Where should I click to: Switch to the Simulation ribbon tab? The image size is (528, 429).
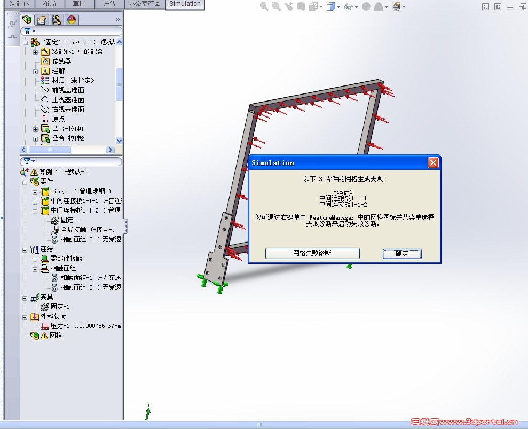click(184, 4)
